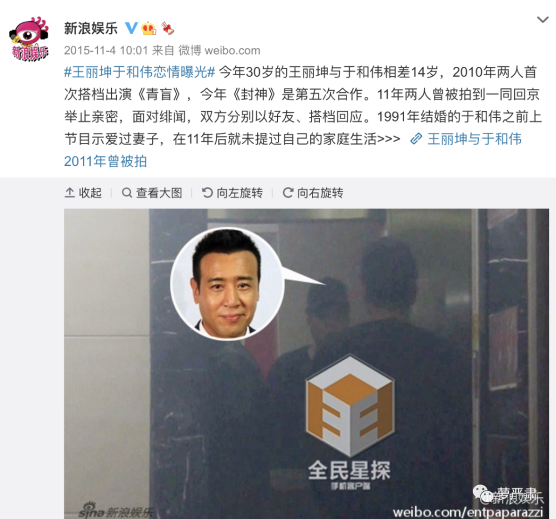Screen dimensions: 556x519
Task: Collapse the image with 收起
Action: click(83, 192)
